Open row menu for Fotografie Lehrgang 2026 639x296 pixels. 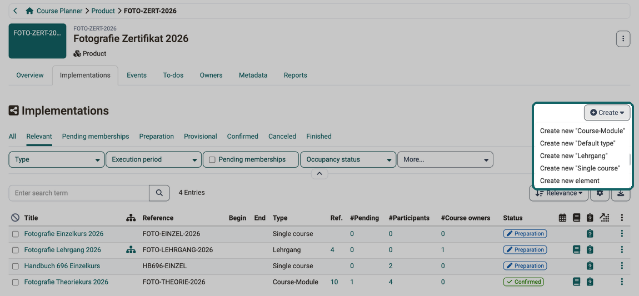coord(622,249)
